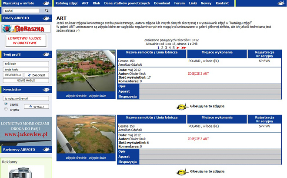This screenshot has height=178, width=287.
Task: Click plane icon in Twój profil header
Action: click(47, 54)
